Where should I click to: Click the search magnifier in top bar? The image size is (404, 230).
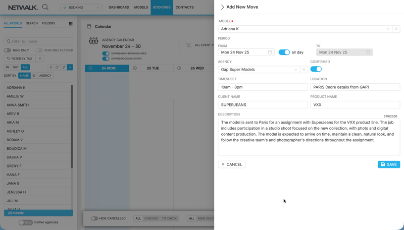(45, 7)
